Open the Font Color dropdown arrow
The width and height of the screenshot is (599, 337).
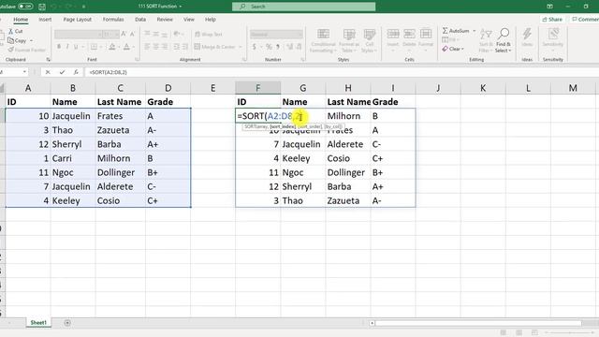133,47
